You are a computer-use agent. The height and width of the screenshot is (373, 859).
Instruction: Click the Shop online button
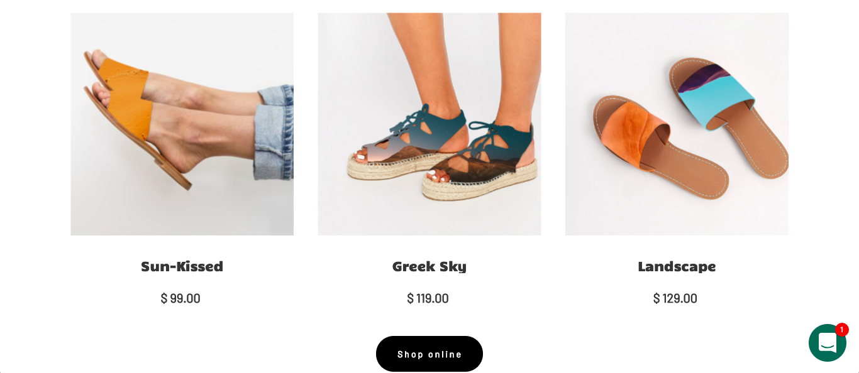(429, 354)
